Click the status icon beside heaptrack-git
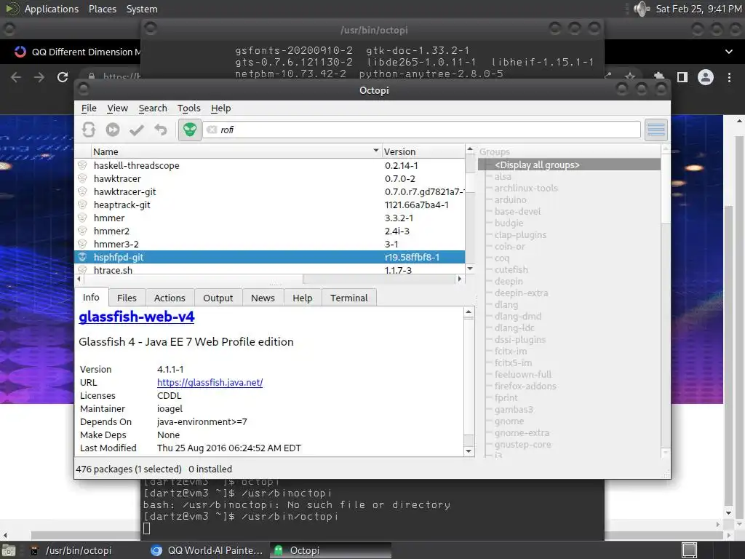745x559 pixels. click(x=83, y=205)
